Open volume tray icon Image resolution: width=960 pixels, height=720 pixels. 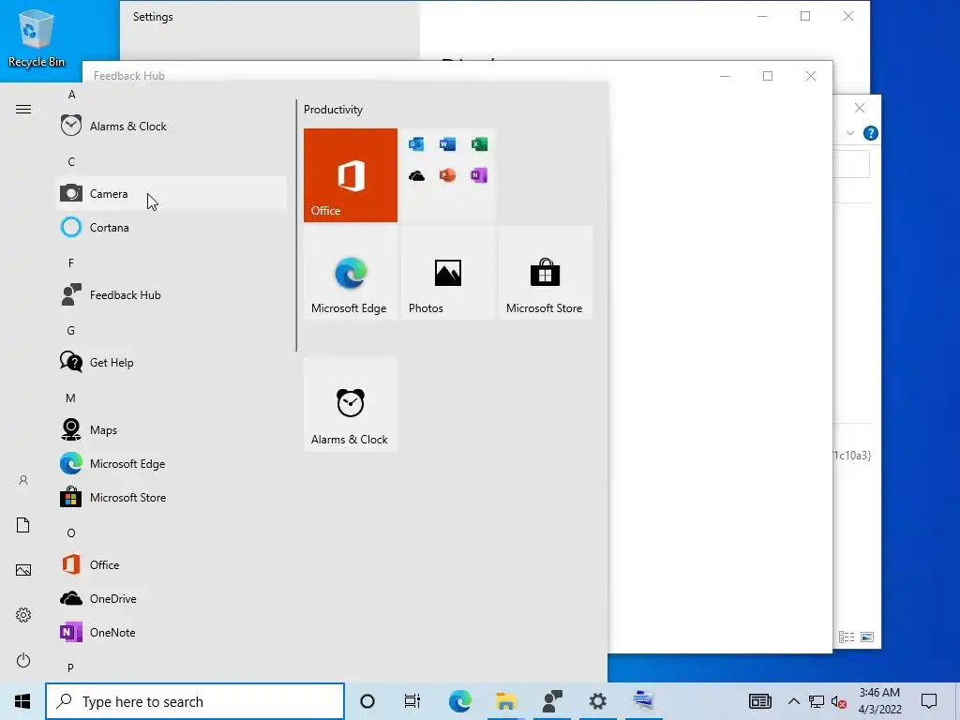[839, 701]
